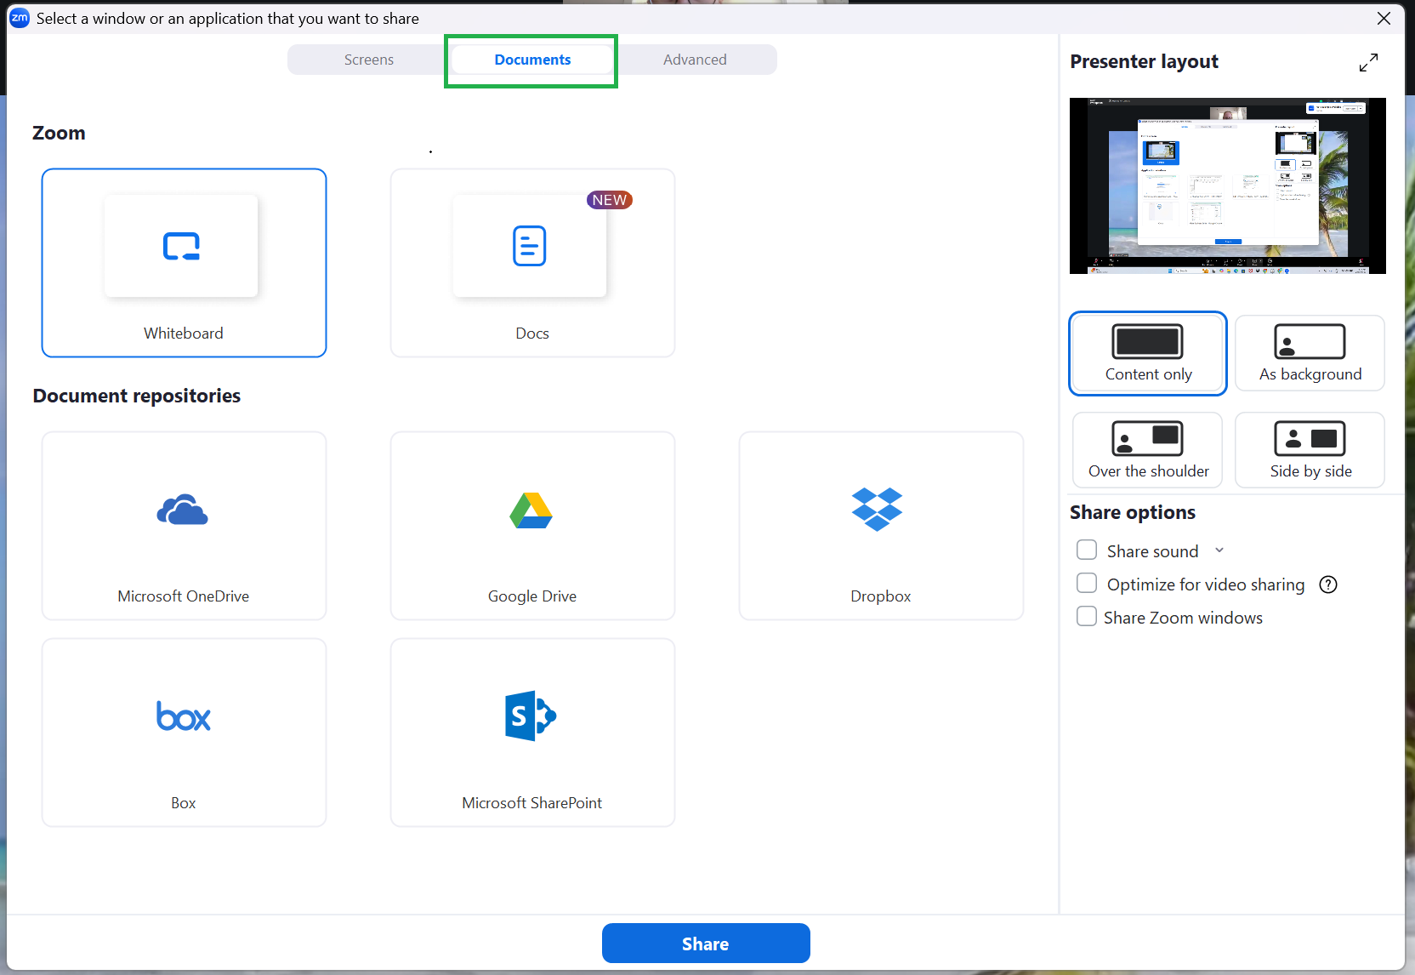The height and width of the screenshot is (975, 1415).
Task: Click the presenter layout preview thumbnail
Action: coord(1227,185)
